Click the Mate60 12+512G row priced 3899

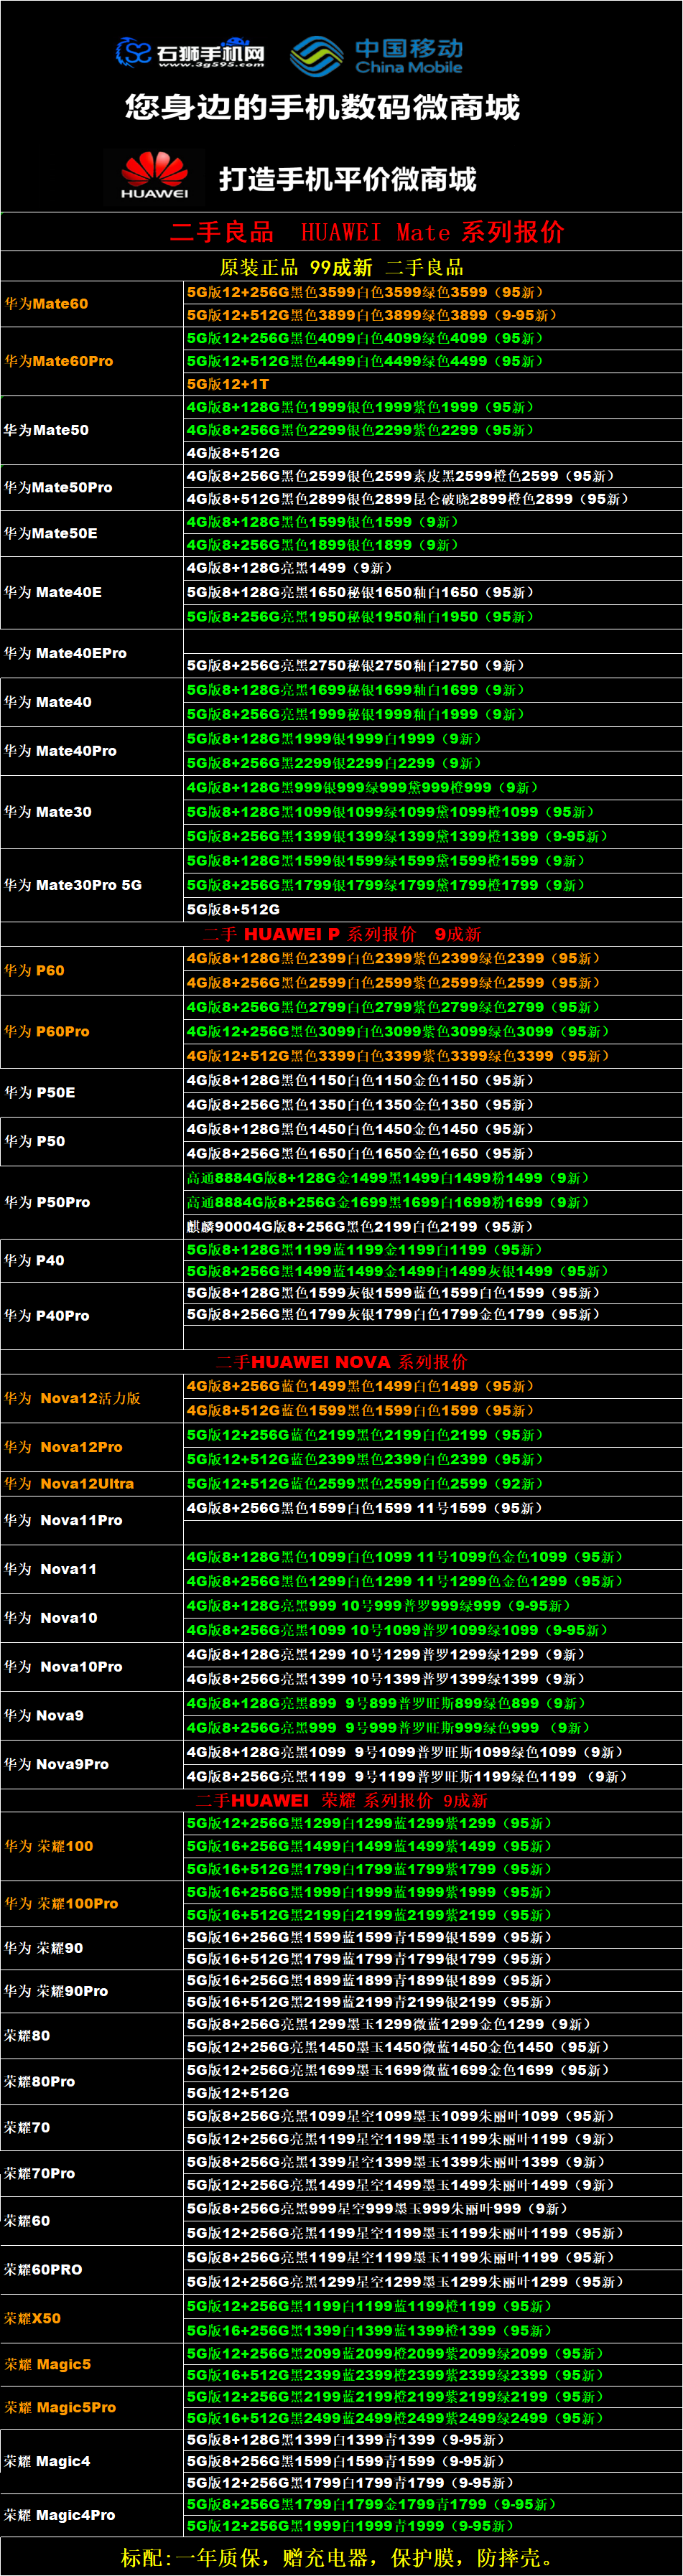point(433,315)
